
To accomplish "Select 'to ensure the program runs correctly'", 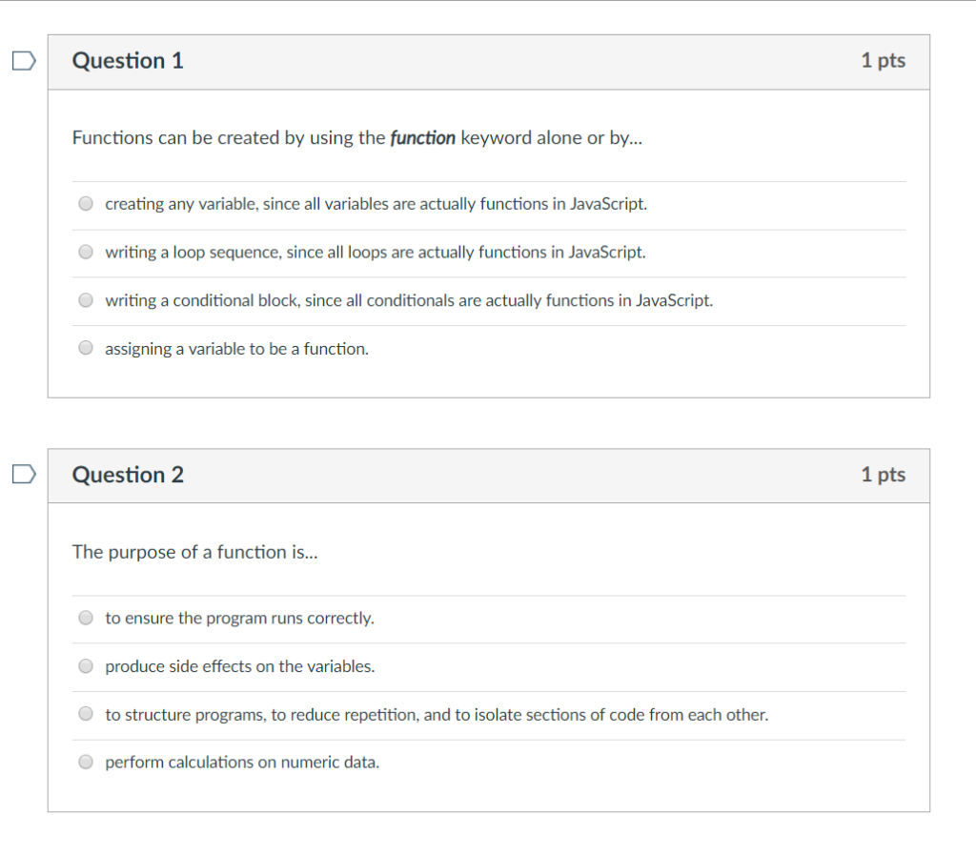I will [85, 617].
